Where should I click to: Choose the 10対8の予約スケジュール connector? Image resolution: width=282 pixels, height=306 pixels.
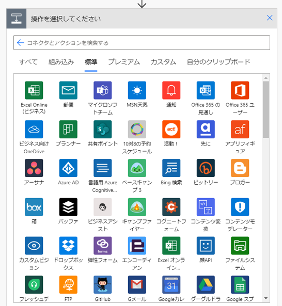(x=137, y=129)
